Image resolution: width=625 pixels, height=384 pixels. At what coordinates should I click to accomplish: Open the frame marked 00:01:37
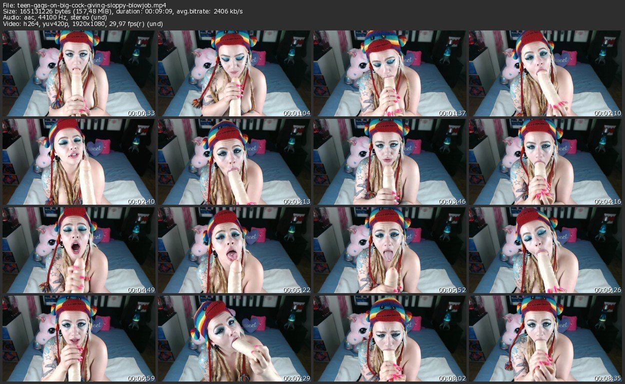point(390,73)
